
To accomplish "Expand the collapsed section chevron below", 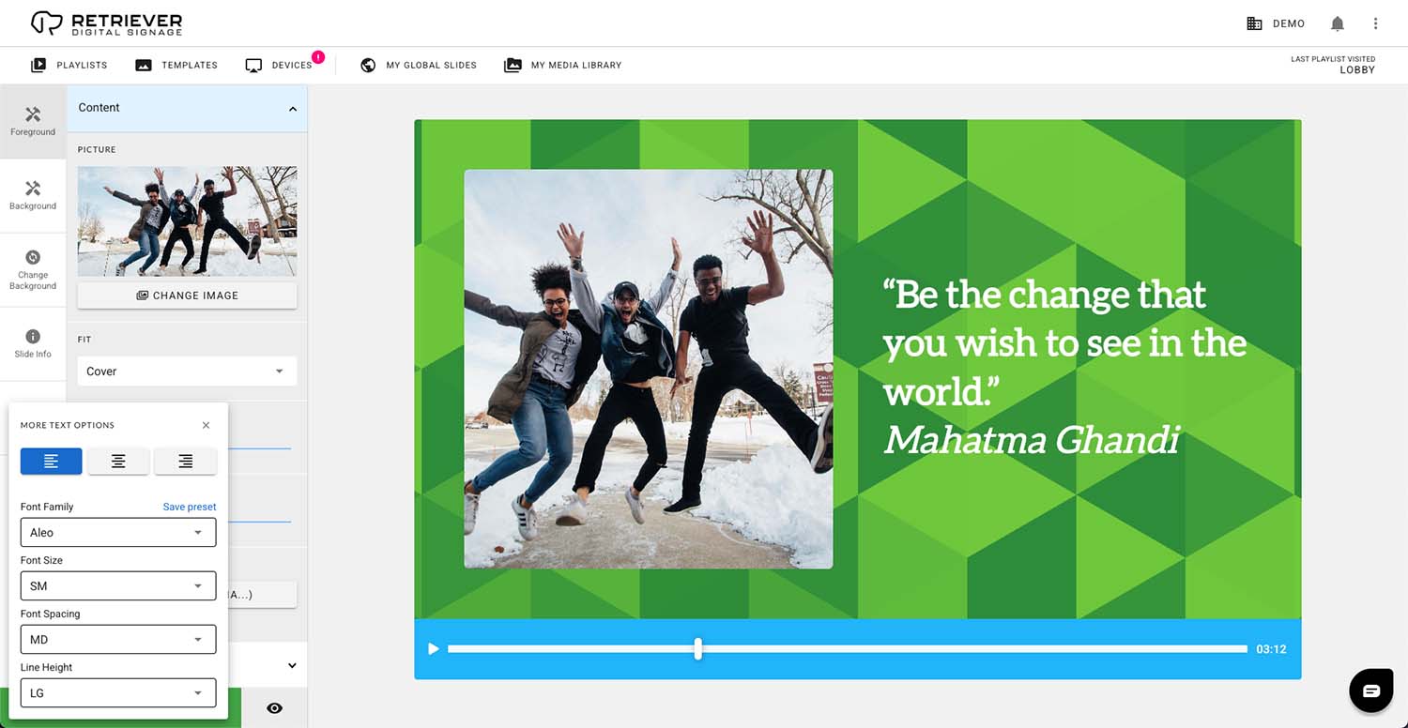I will coord(292,666).
